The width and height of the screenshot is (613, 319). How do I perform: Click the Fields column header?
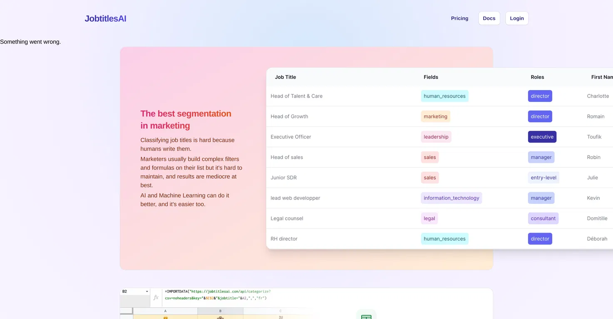click(x=431, y=77)
